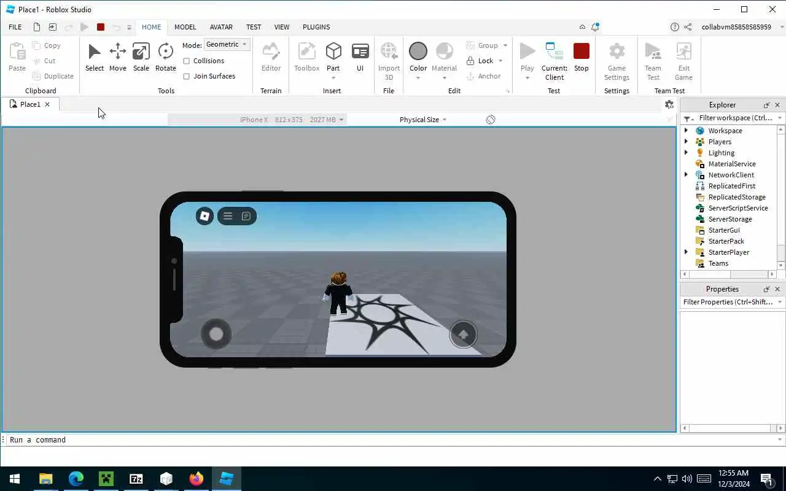Screen dimensions: 786x491
Task: Open the Windows Start menu
Action: 15,479
